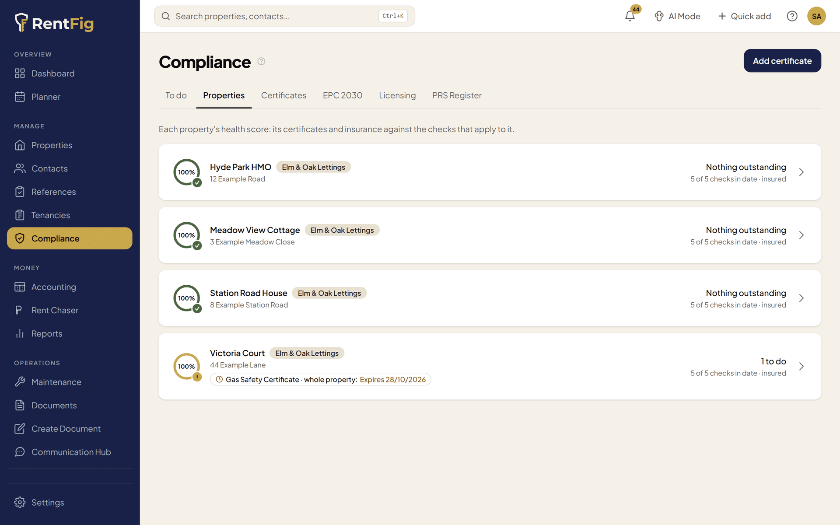Click Elm & Oak Lettings tag on Victoria Court
The height and width of the screenshot is (525, 840).
pos(307,353)
